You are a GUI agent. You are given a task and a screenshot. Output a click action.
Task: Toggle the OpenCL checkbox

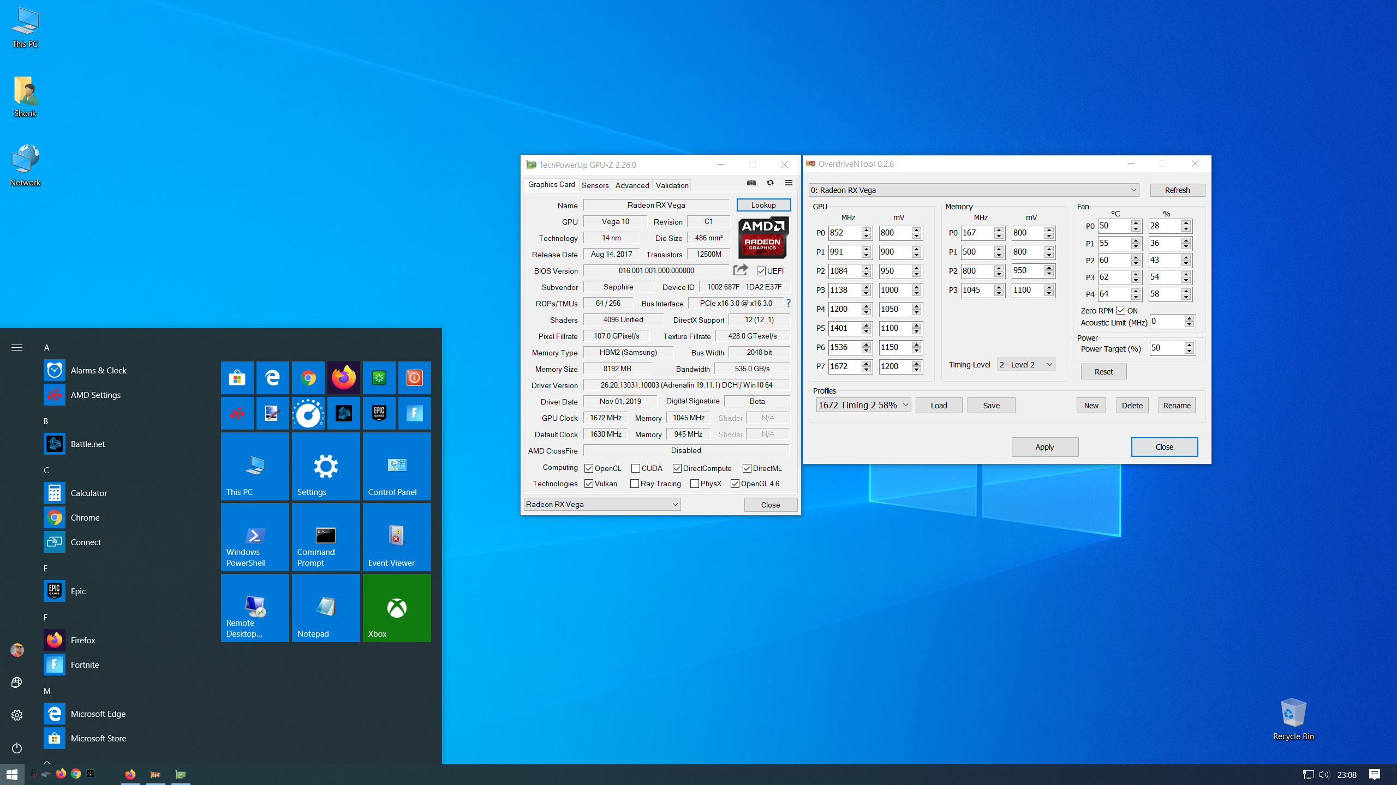point(589,468)
